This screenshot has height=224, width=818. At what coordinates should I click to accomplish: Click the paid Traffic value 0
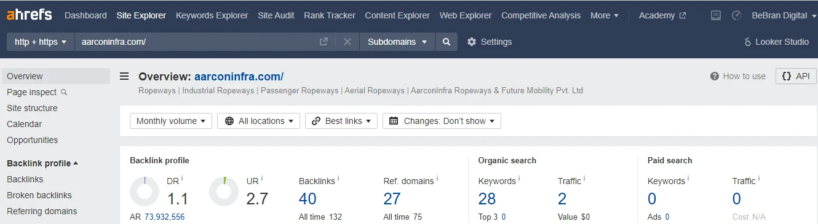coord(737,199)
